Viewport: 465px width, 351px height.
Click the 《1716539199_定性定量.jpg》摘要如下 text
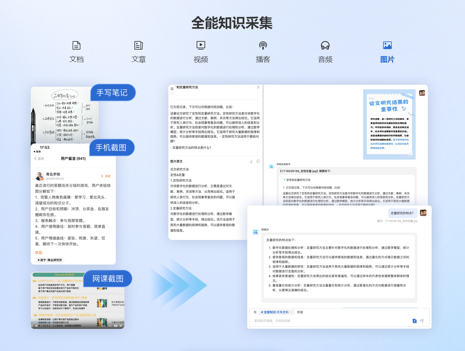pyautogui.click(x=305, y=171)
